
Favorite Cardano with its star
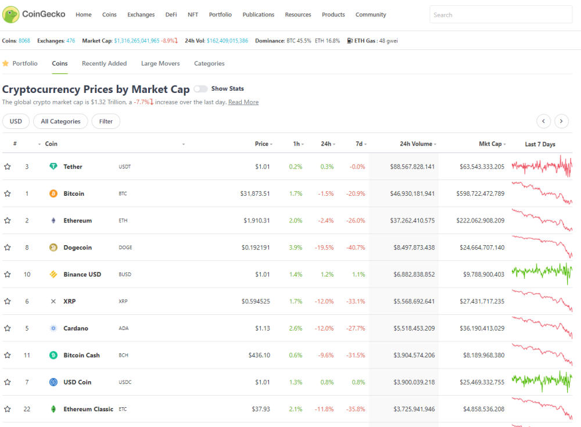pyautogui.click(x=8, y=328)
